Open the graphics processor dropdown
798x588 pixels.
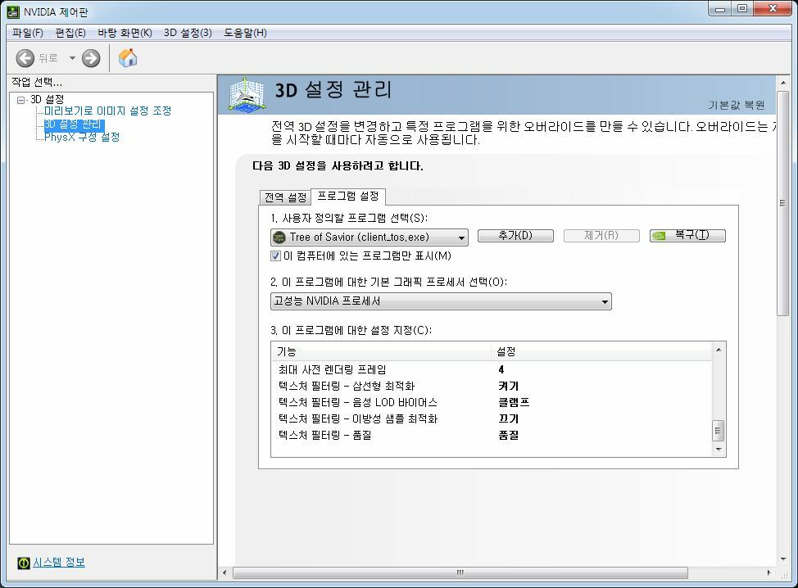pyautogui.click(x=441, y=301)
